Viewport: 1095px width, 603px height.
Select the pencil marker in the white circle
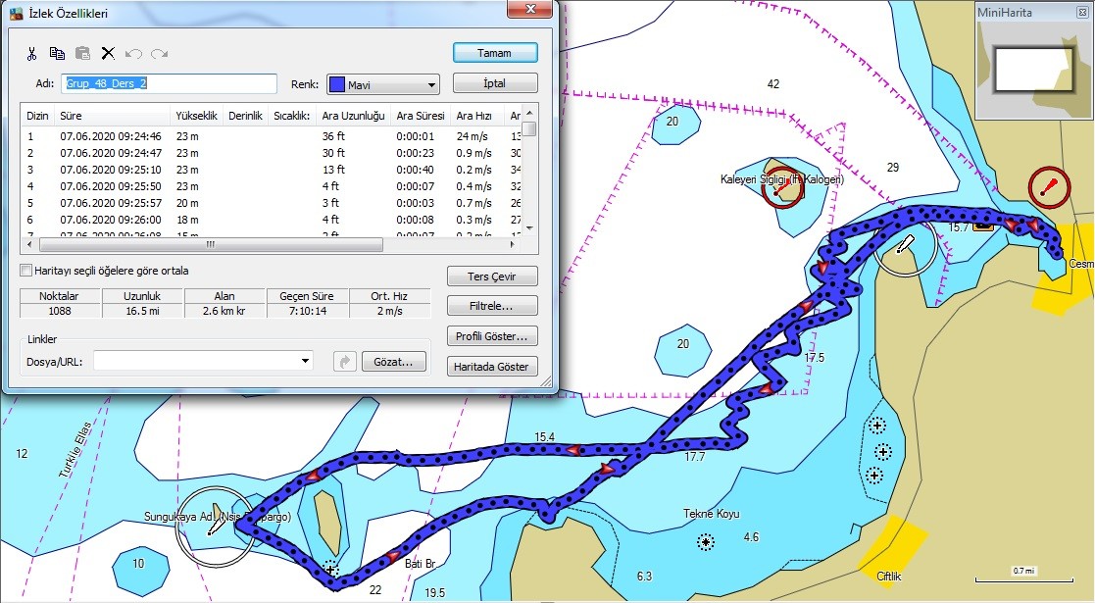[x=905, y=245]
